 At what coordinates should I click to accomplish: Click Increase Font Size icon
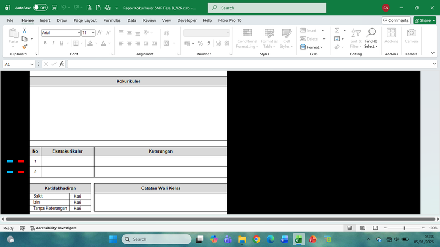click(100, 33)
